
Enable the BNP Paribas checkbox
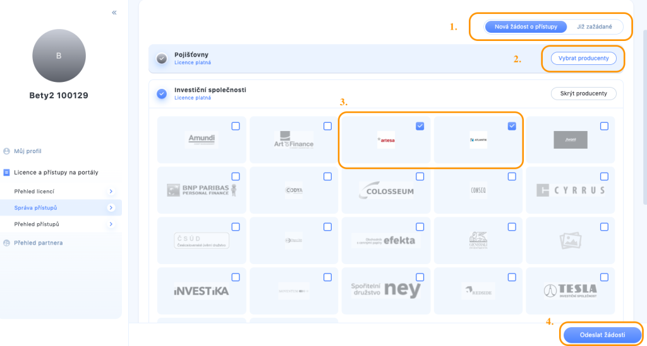tap(236, 176)
